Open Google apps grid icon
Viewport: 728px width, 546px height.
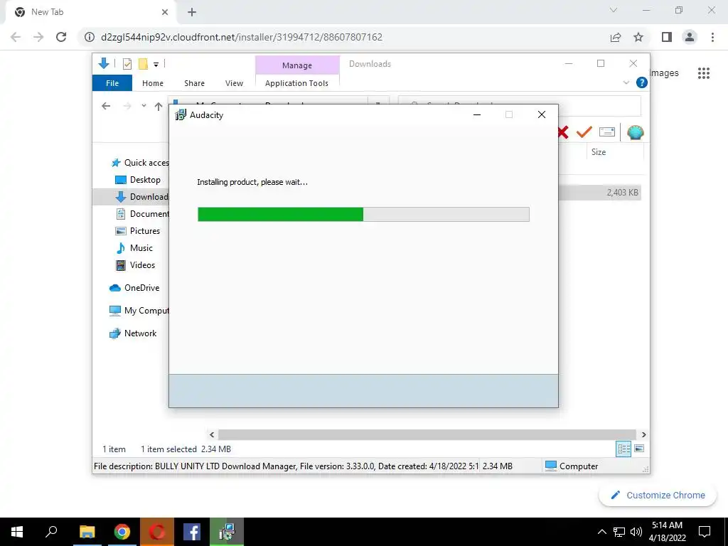click(x=704, y=73)
